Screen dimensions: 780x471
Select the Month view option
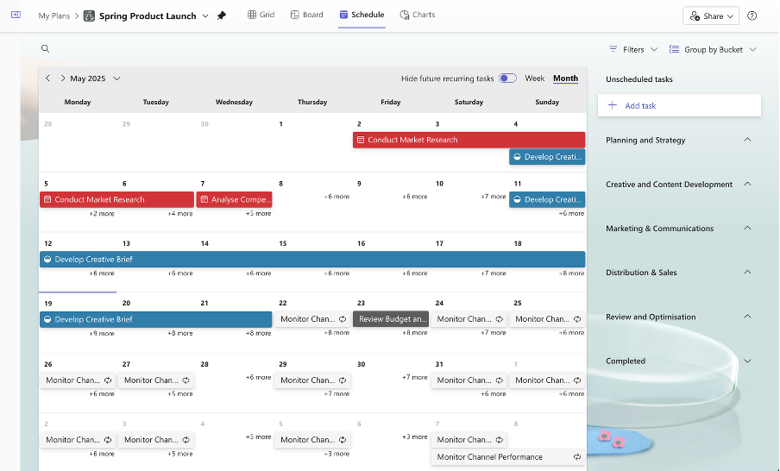565,78
